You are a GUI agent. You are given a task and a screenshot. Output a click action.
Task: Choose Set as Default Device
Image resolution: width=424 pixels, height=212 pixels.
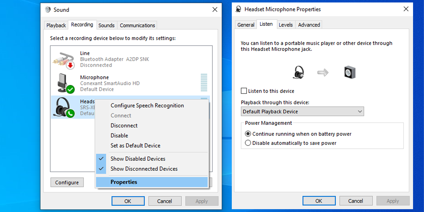click(x=135, y=145)
